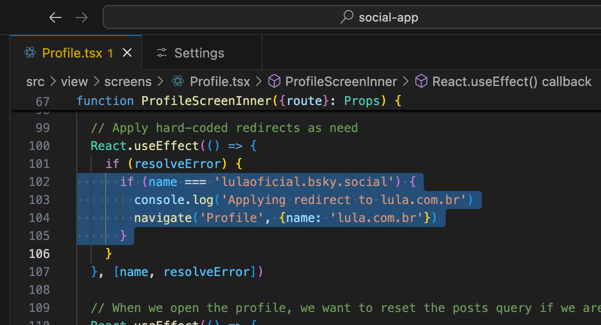Click line number 105 in the gutter
This screenshot has width=601, height=325.
coord(39,236)
